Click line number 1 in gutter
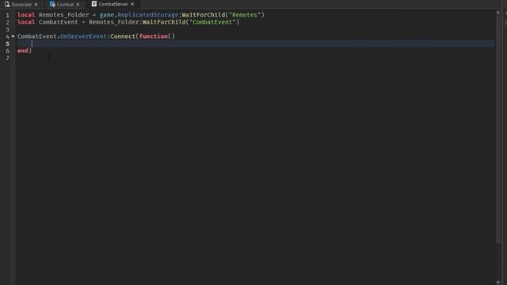The width and height of the screenshot is (507, 285). click(x=7, y=15)
